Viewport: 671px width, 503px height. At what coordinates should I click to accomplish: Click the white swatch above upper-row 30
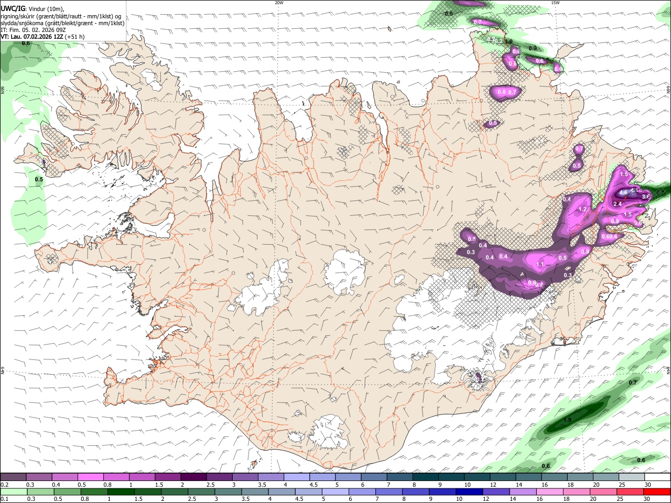657,477
